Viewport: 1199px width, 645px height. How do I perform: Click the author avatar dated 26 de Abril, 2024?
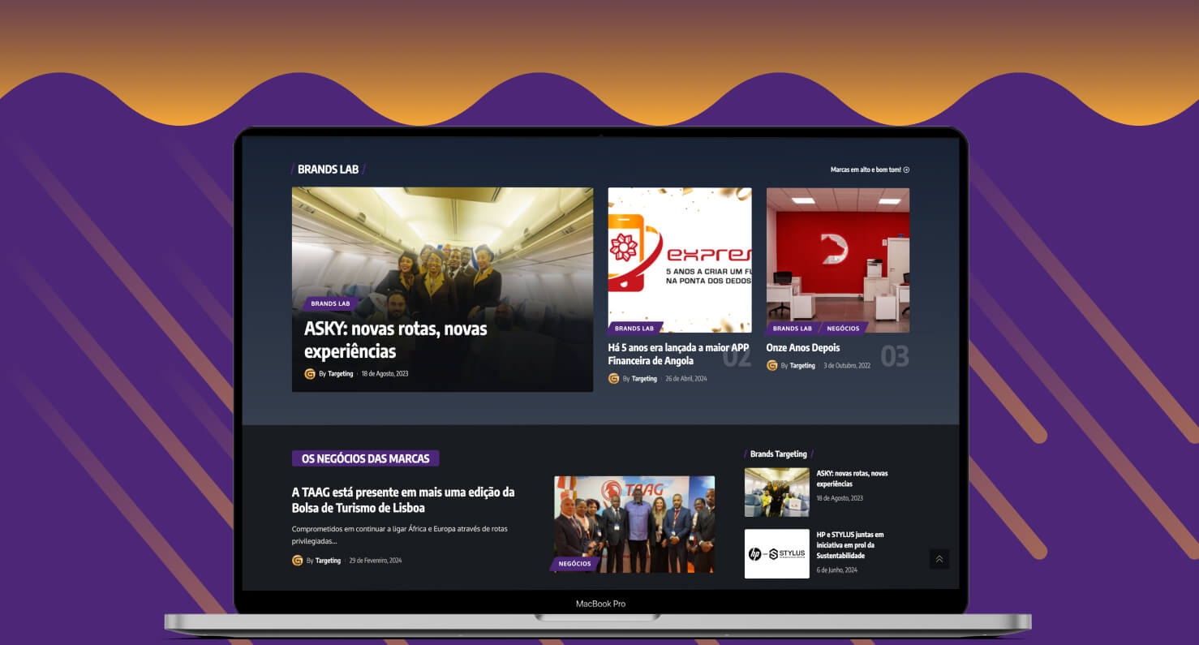pos(614,379)
